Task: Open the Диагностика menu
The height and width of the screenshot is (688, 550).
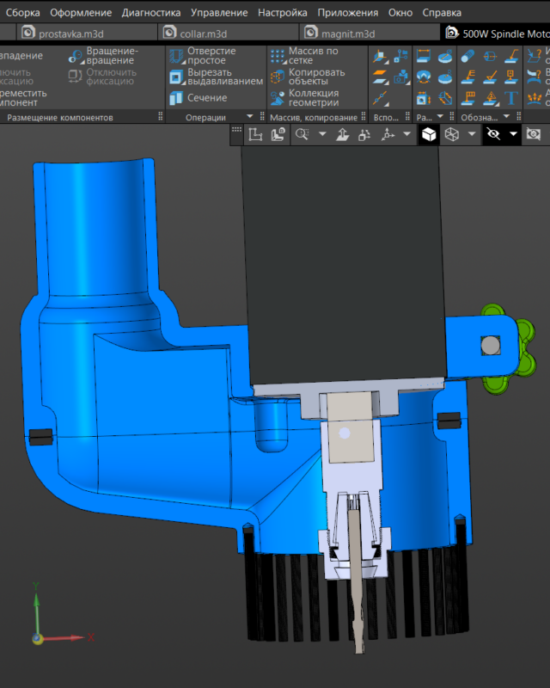Action: point(151,13)
